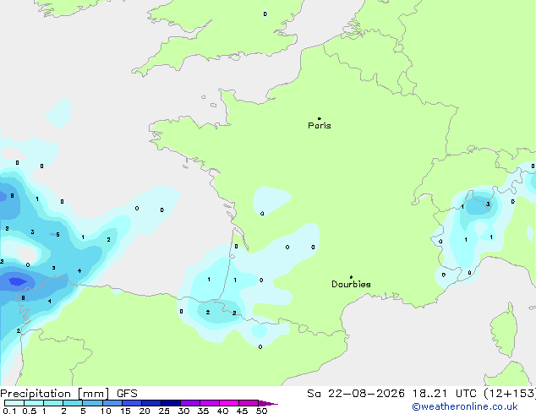Image resolution: width=536 pixels, height=414 pixels.
Task: Select the 35–40 mm legend swatch
Action: click(x=210, y=403)
